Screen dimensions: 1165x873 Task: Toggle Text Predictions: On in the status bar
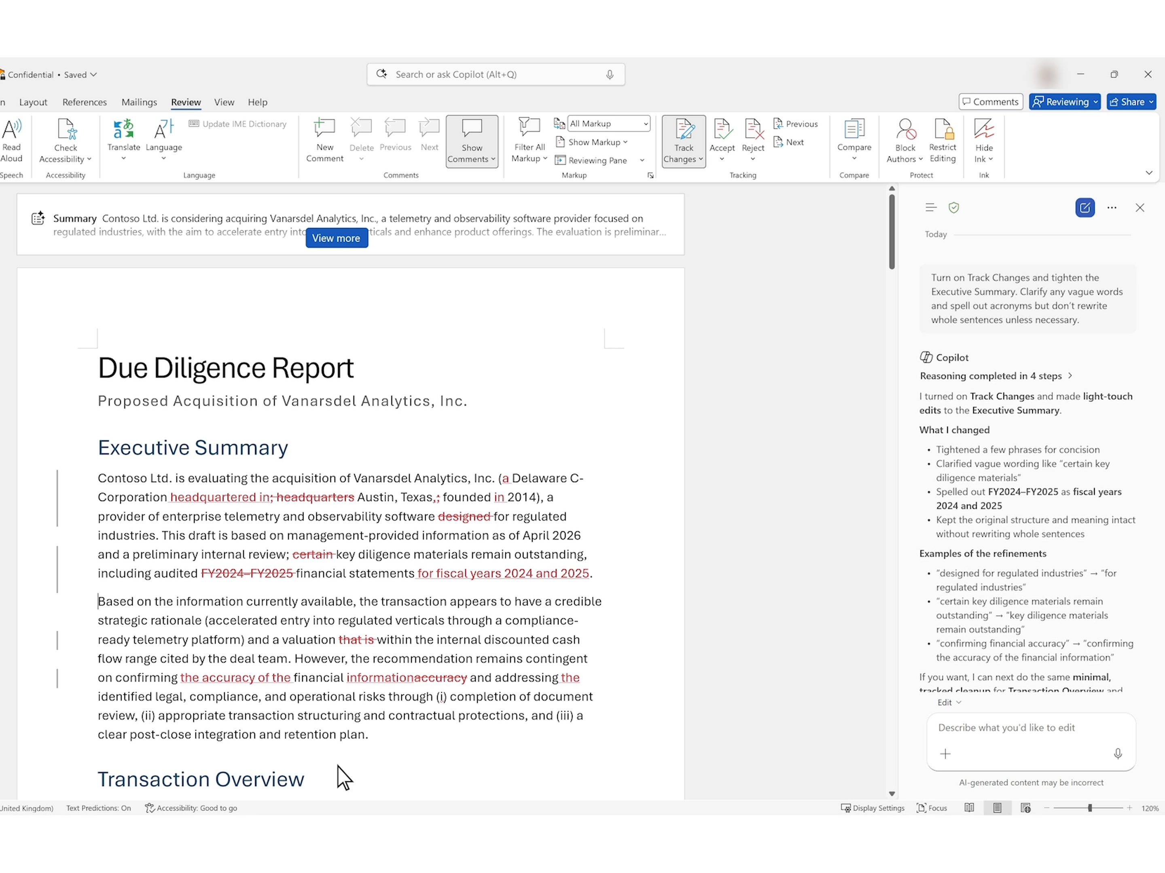98,808
